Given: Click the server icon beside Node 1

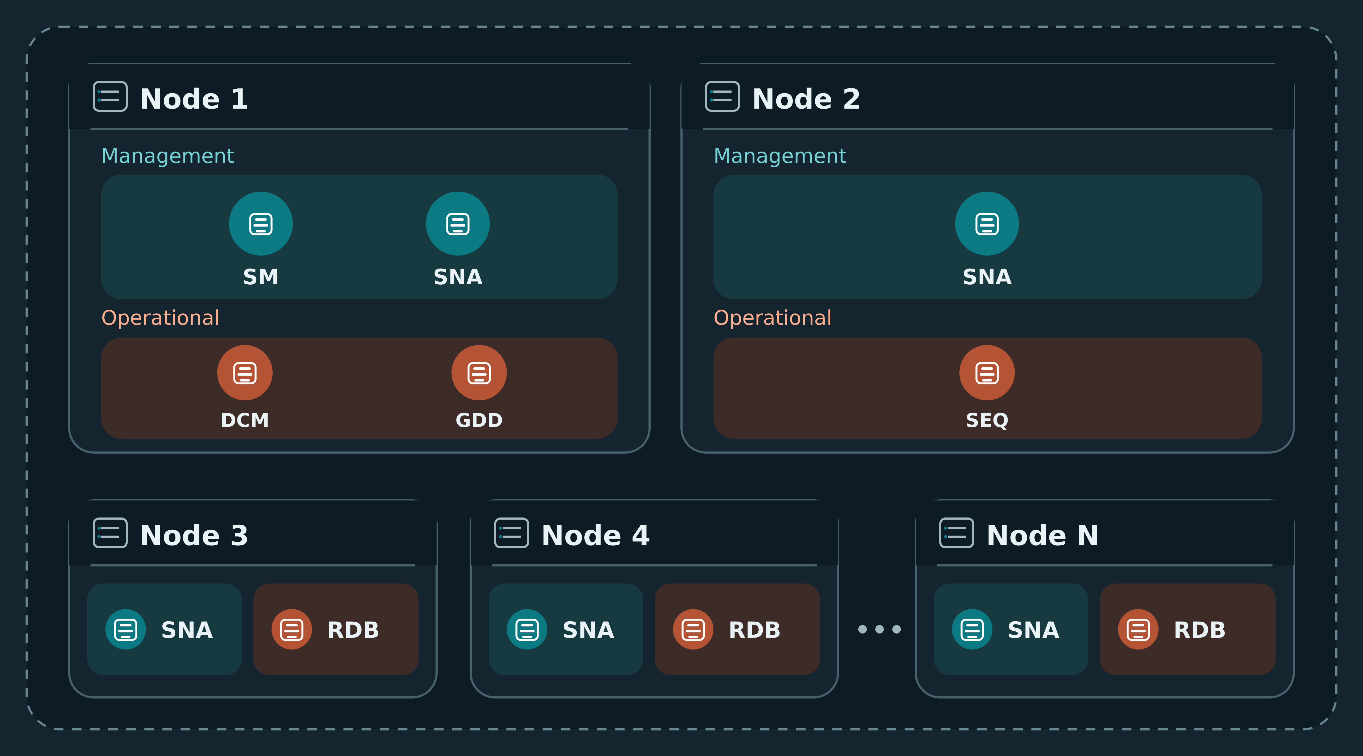Looking at the screenshot, I should pos(110,96).
